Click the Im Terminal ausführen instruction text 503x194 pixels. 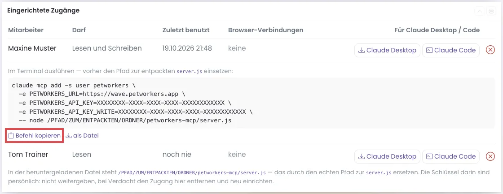point(120,71)
